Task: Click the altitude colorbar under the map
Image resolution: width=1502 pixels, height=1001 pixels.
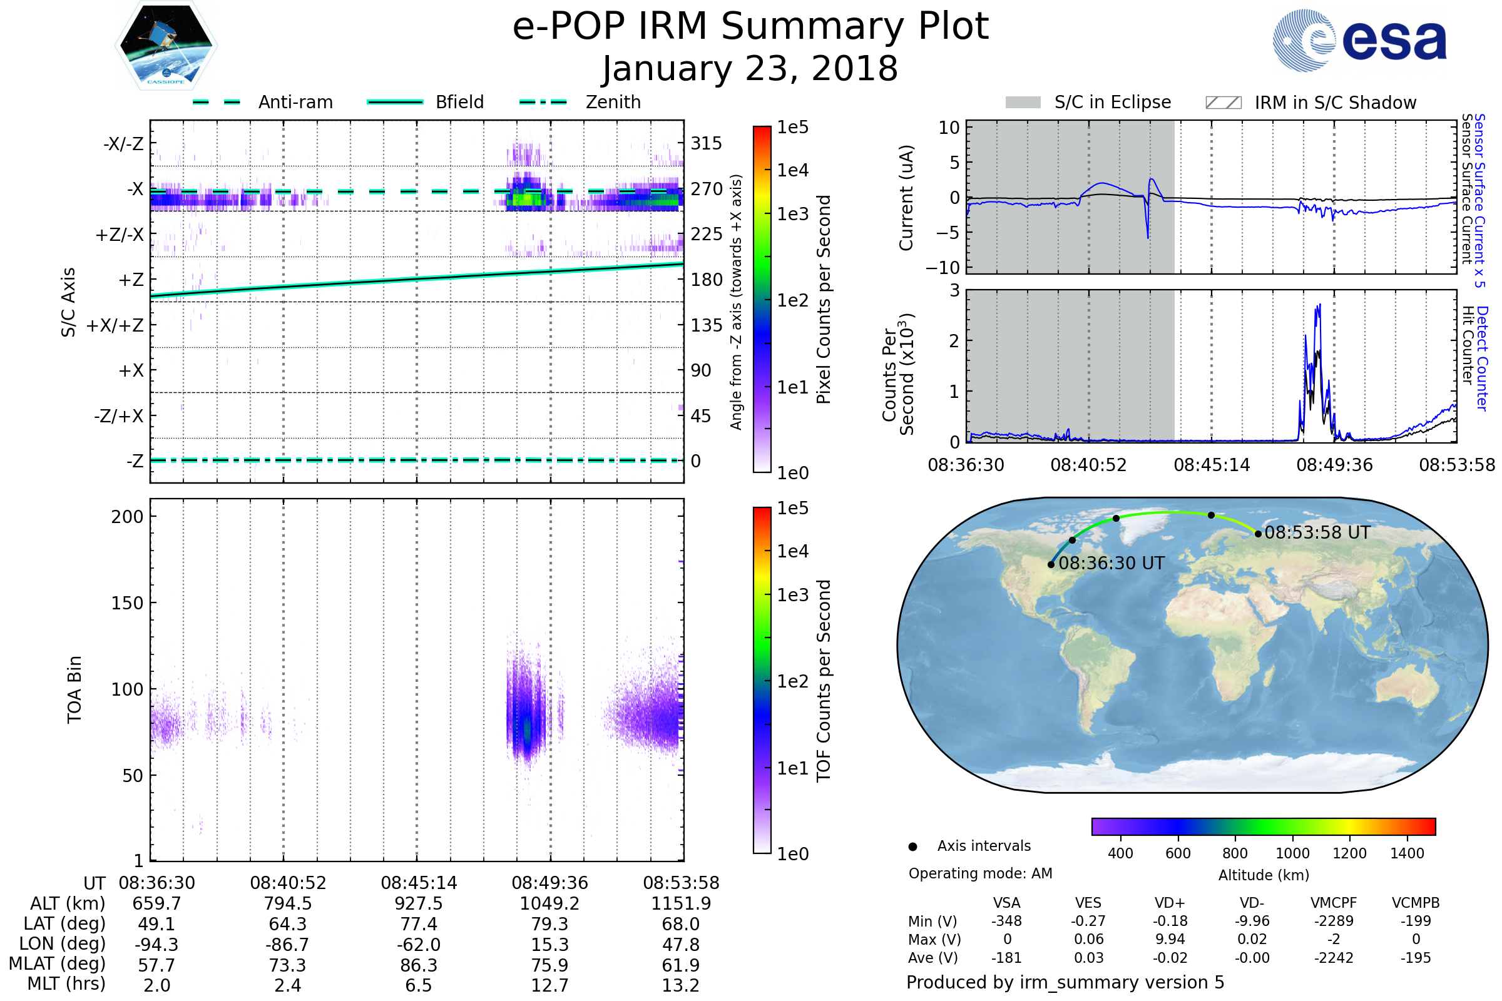Action: (1263, 826)
